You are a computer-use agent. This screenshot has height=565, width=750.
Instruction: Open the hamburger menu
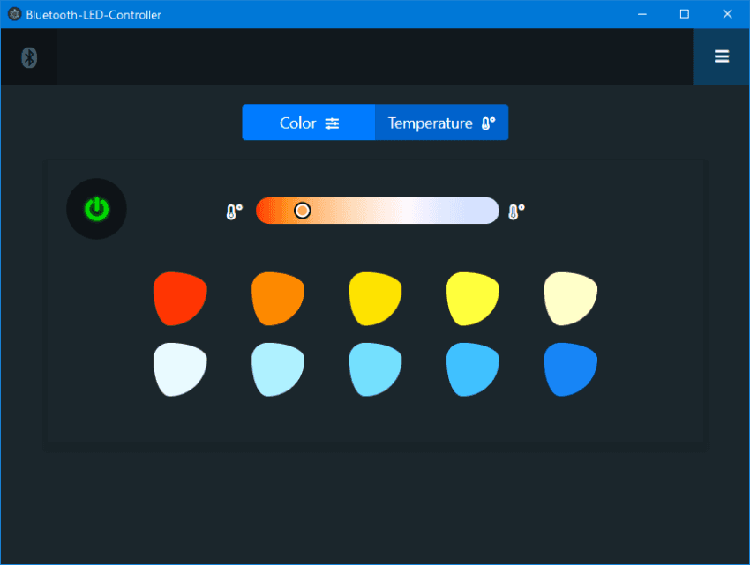(722, 56)
